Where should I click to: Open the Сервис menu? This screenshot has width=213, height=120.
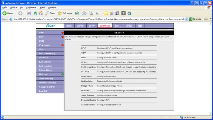42,8
